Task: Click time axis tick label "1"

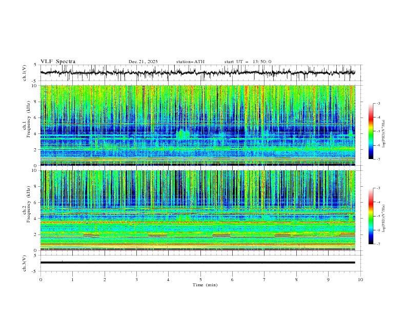Action: pyautogui.click(x=72, y=280)
